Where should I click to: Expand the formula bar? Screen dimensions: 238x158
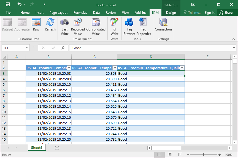coord(234,48)
